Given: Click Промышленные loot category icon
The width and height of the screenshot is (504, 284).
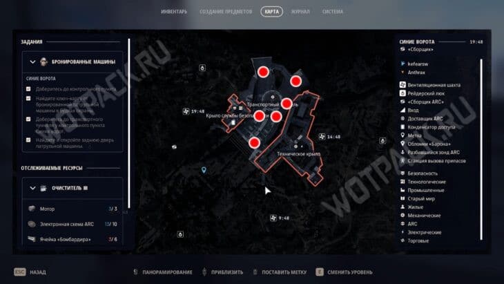Looking at the screenshot, I should point(403,190).
